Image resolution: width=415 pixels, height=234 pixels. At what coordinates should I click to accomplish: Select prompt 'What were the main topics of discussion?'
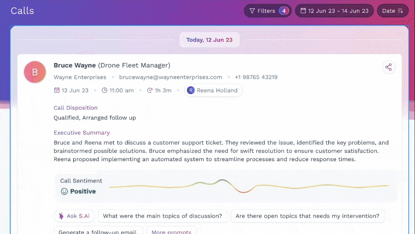163,216
